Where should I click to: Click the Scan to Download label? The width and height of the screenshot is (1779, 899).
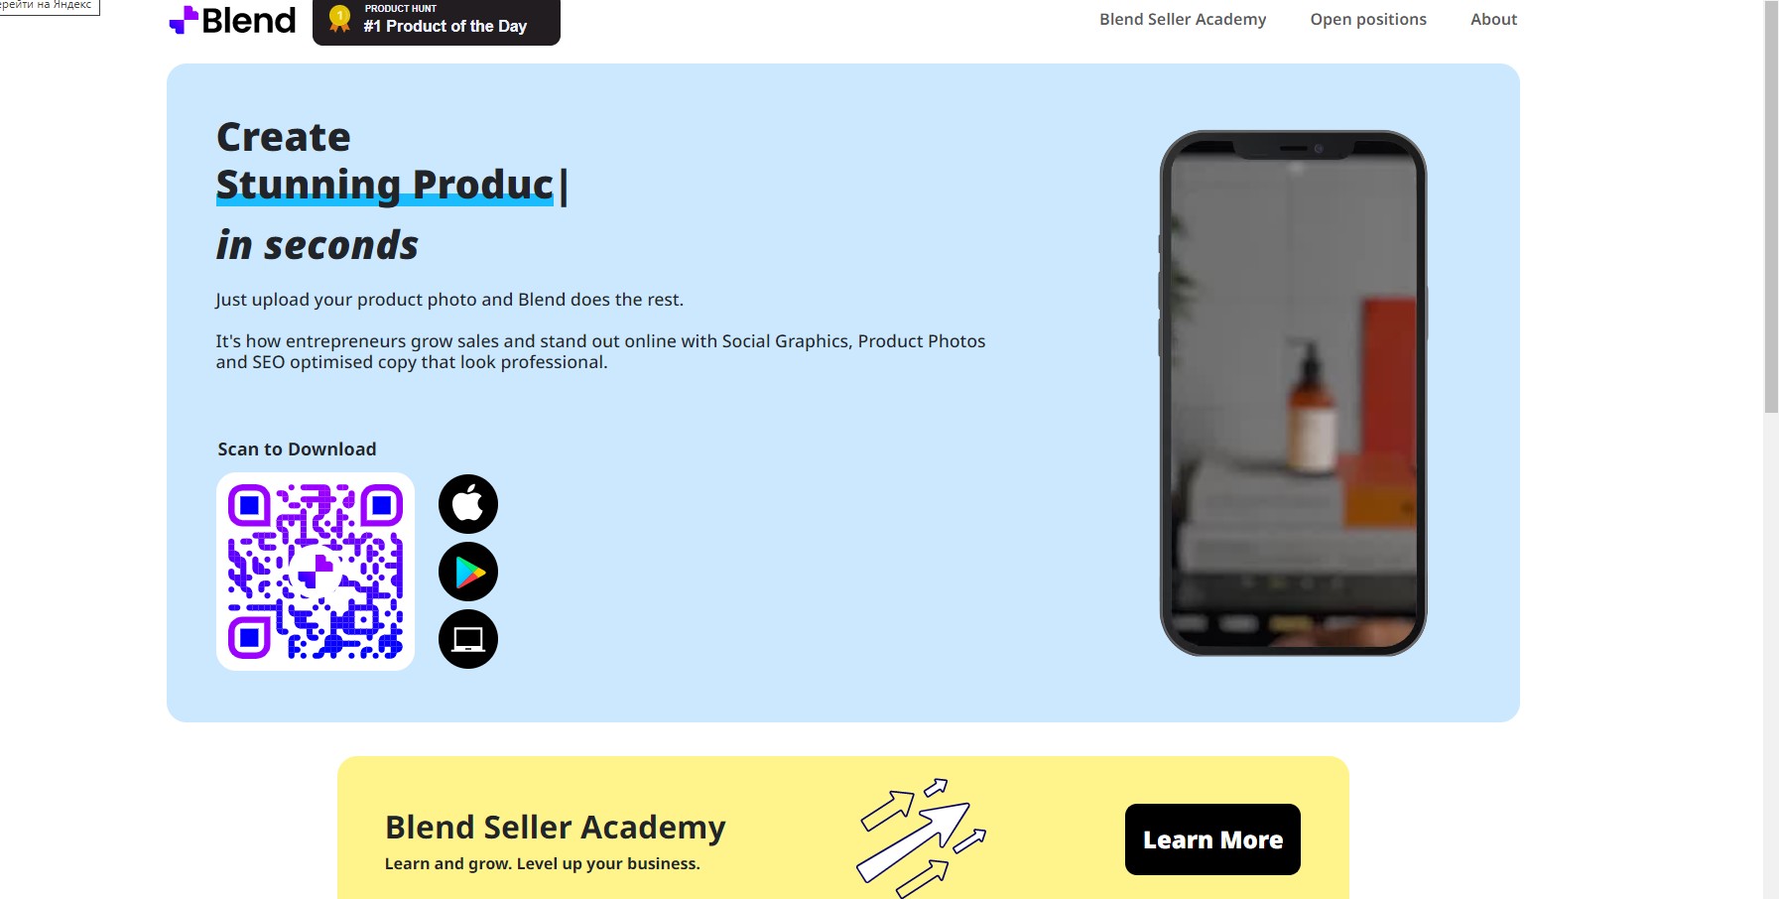pyautogui.click(x=297, y=449)
